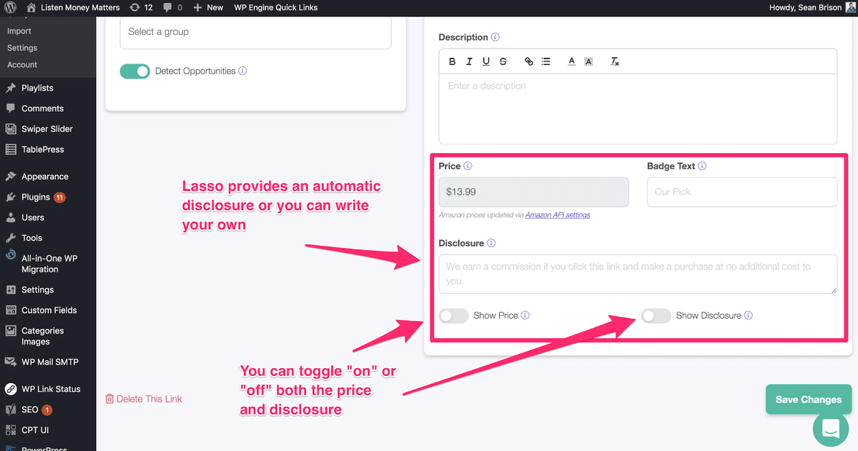Viewport: 858px width, 451px height.
Task: Enable the Show Price toggle
Action: click(453, 315)
